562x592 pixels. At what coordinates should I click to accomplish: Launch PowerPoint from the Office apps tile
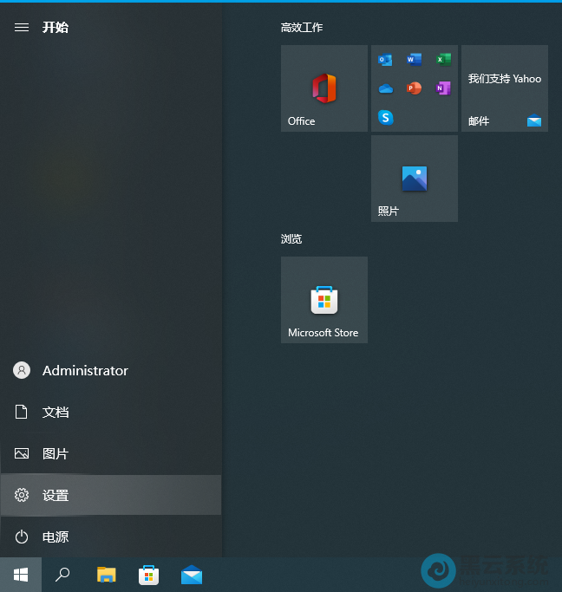point(415,88)
